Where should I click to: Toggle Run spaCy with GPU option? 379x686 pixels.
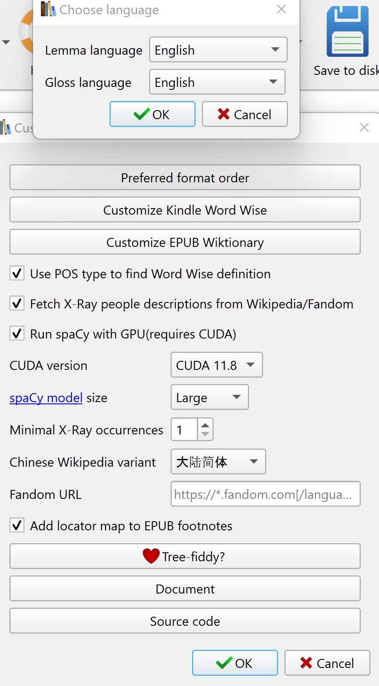(16, 333)
